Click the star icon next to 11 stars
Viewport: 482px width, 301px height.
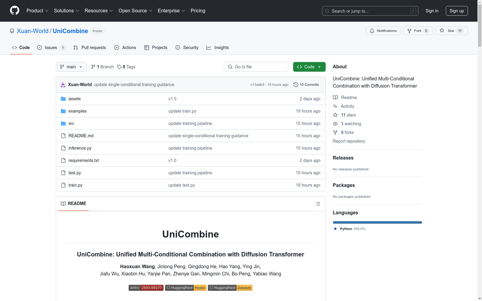coord(335,115)
